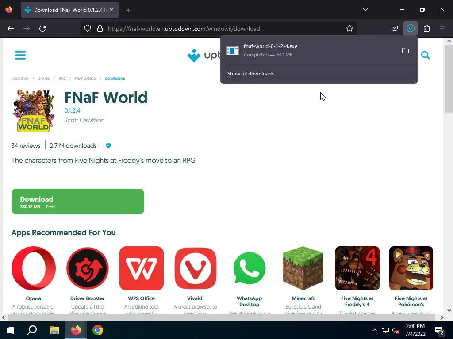This screenshot has height=339, width=453.
Task: Open the Vivaldi app icon
Action: tap(195, 268)
